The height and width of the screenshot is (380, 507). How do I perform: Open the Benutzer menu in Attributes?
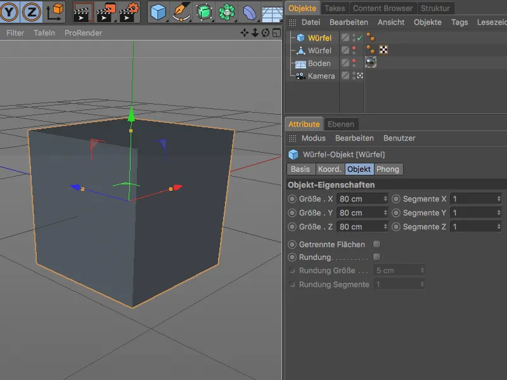click(399, 138)
